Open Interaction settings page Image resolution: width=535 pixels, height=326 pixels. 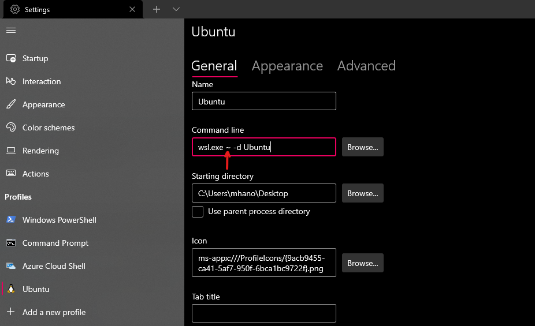click(92, 81)
